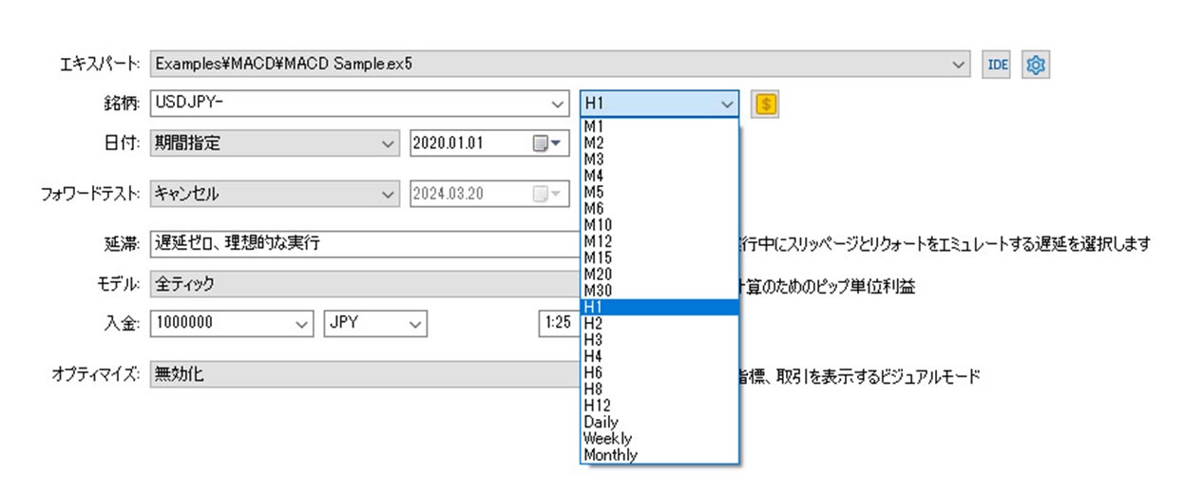1203x494 pixels.
Task: Open the deposit amount 1000000 dropdown
Action: pos(300,323)
